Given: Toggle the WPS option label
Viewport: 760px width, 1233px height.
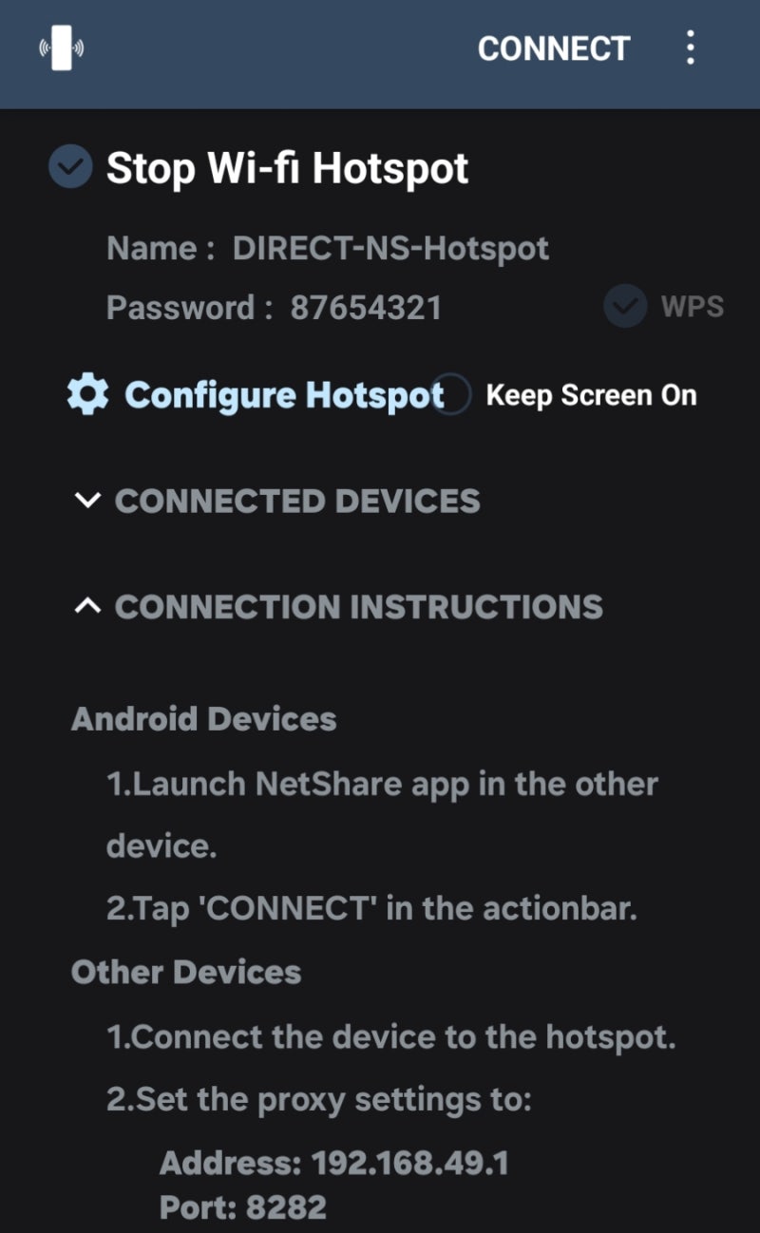Looking at the screenshot, I should pyautogui.click(x=693, y=307).
